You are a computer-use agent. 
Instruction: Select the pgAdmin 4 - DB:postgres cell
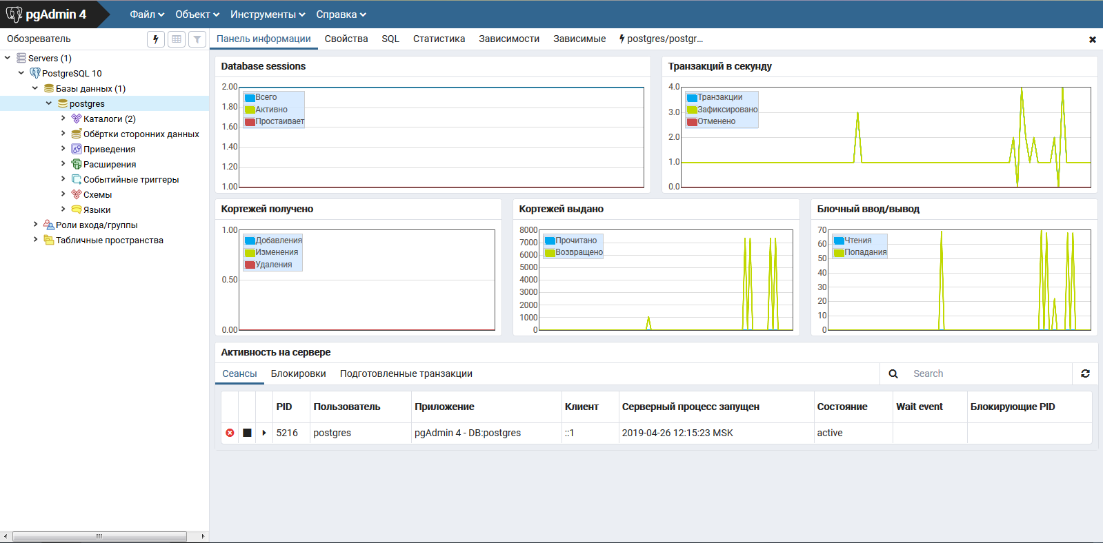[486, 433]
